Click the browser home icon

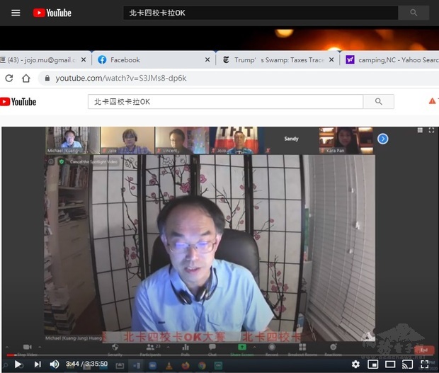(x=26, y=78)
